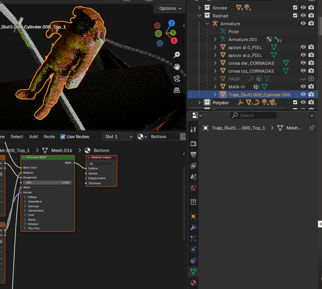Click the red X axis gizmo
This screenshot has height=289, width=322.
coord(174,41)
